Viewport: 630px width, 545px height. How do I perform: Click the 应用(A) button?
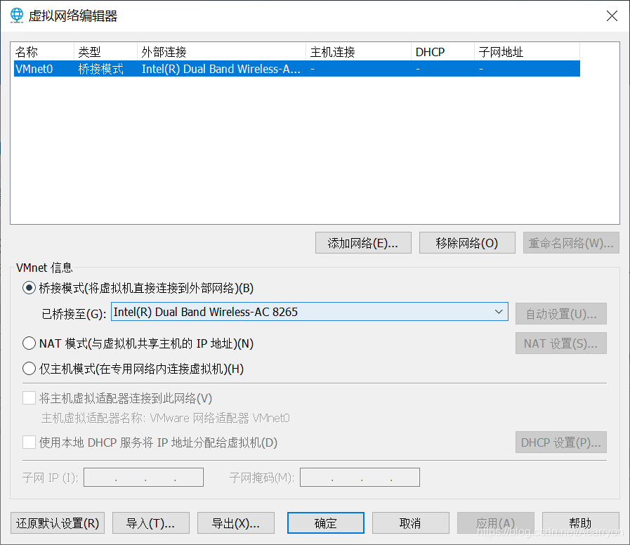[x=495, y=523]
